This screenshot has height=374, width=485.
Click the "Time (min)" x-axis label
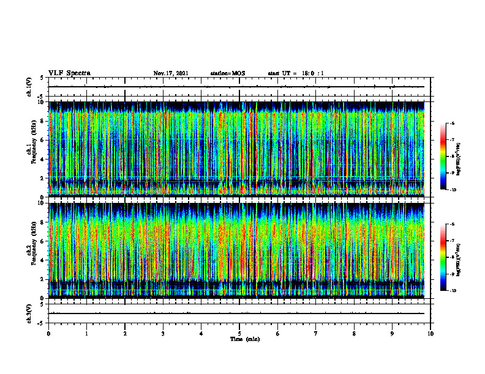click(245, 339)
